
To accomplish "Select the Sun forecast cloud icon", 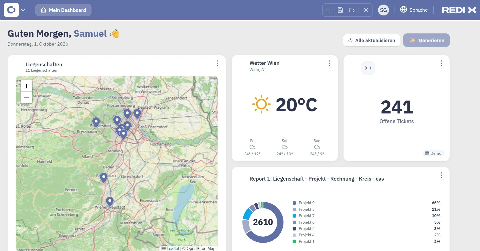I will [317, 147].
